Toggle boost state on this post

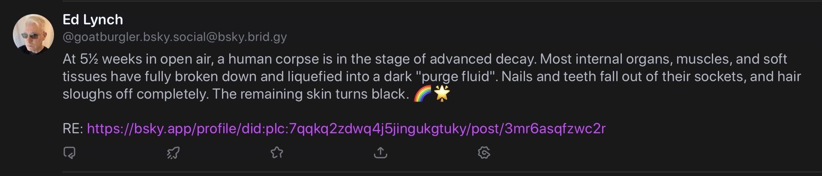(173, 153)
